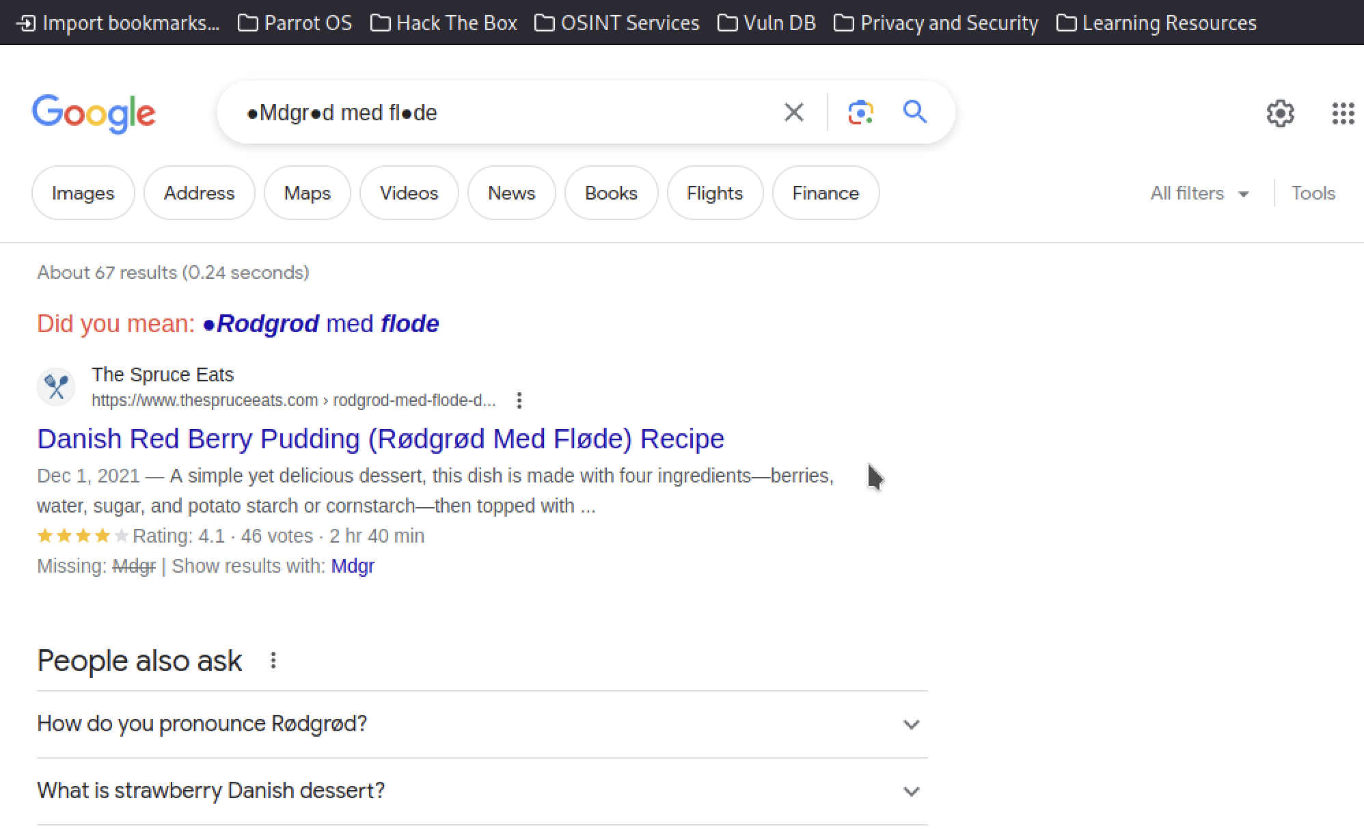Click the magnifying glass search icon
Image resolution: width=1364 pixels, height=831 pixels.
click(915, 111)
